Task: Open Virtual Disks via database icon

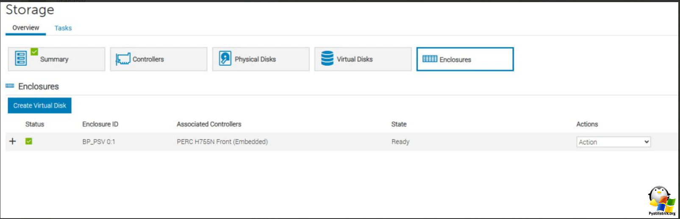Action: (327, 58)
